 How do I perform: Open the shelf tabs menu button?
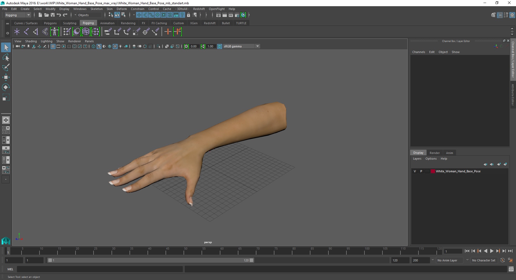tap(8, 23)
